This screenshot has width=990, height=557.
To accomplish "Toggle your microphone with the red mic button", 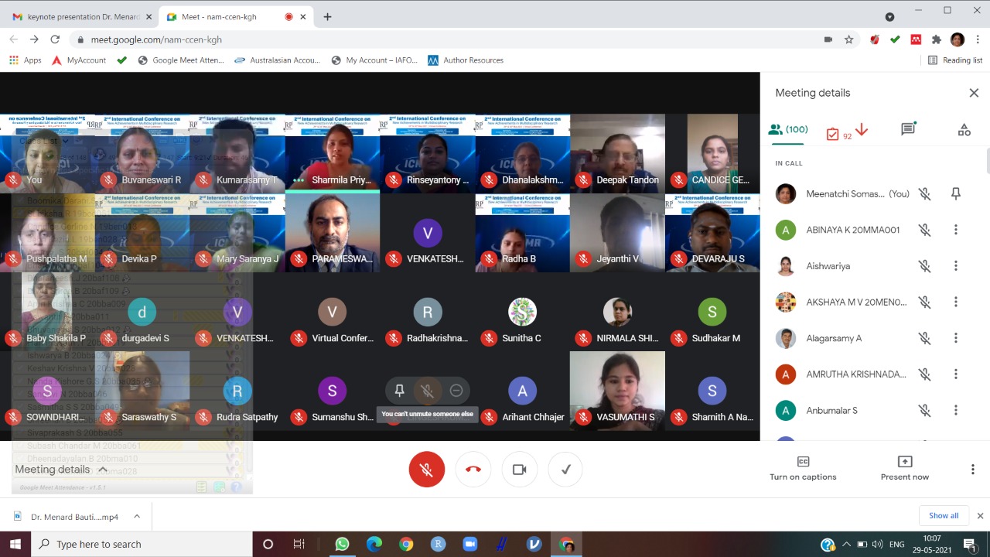I will click(x=427, y=470).
